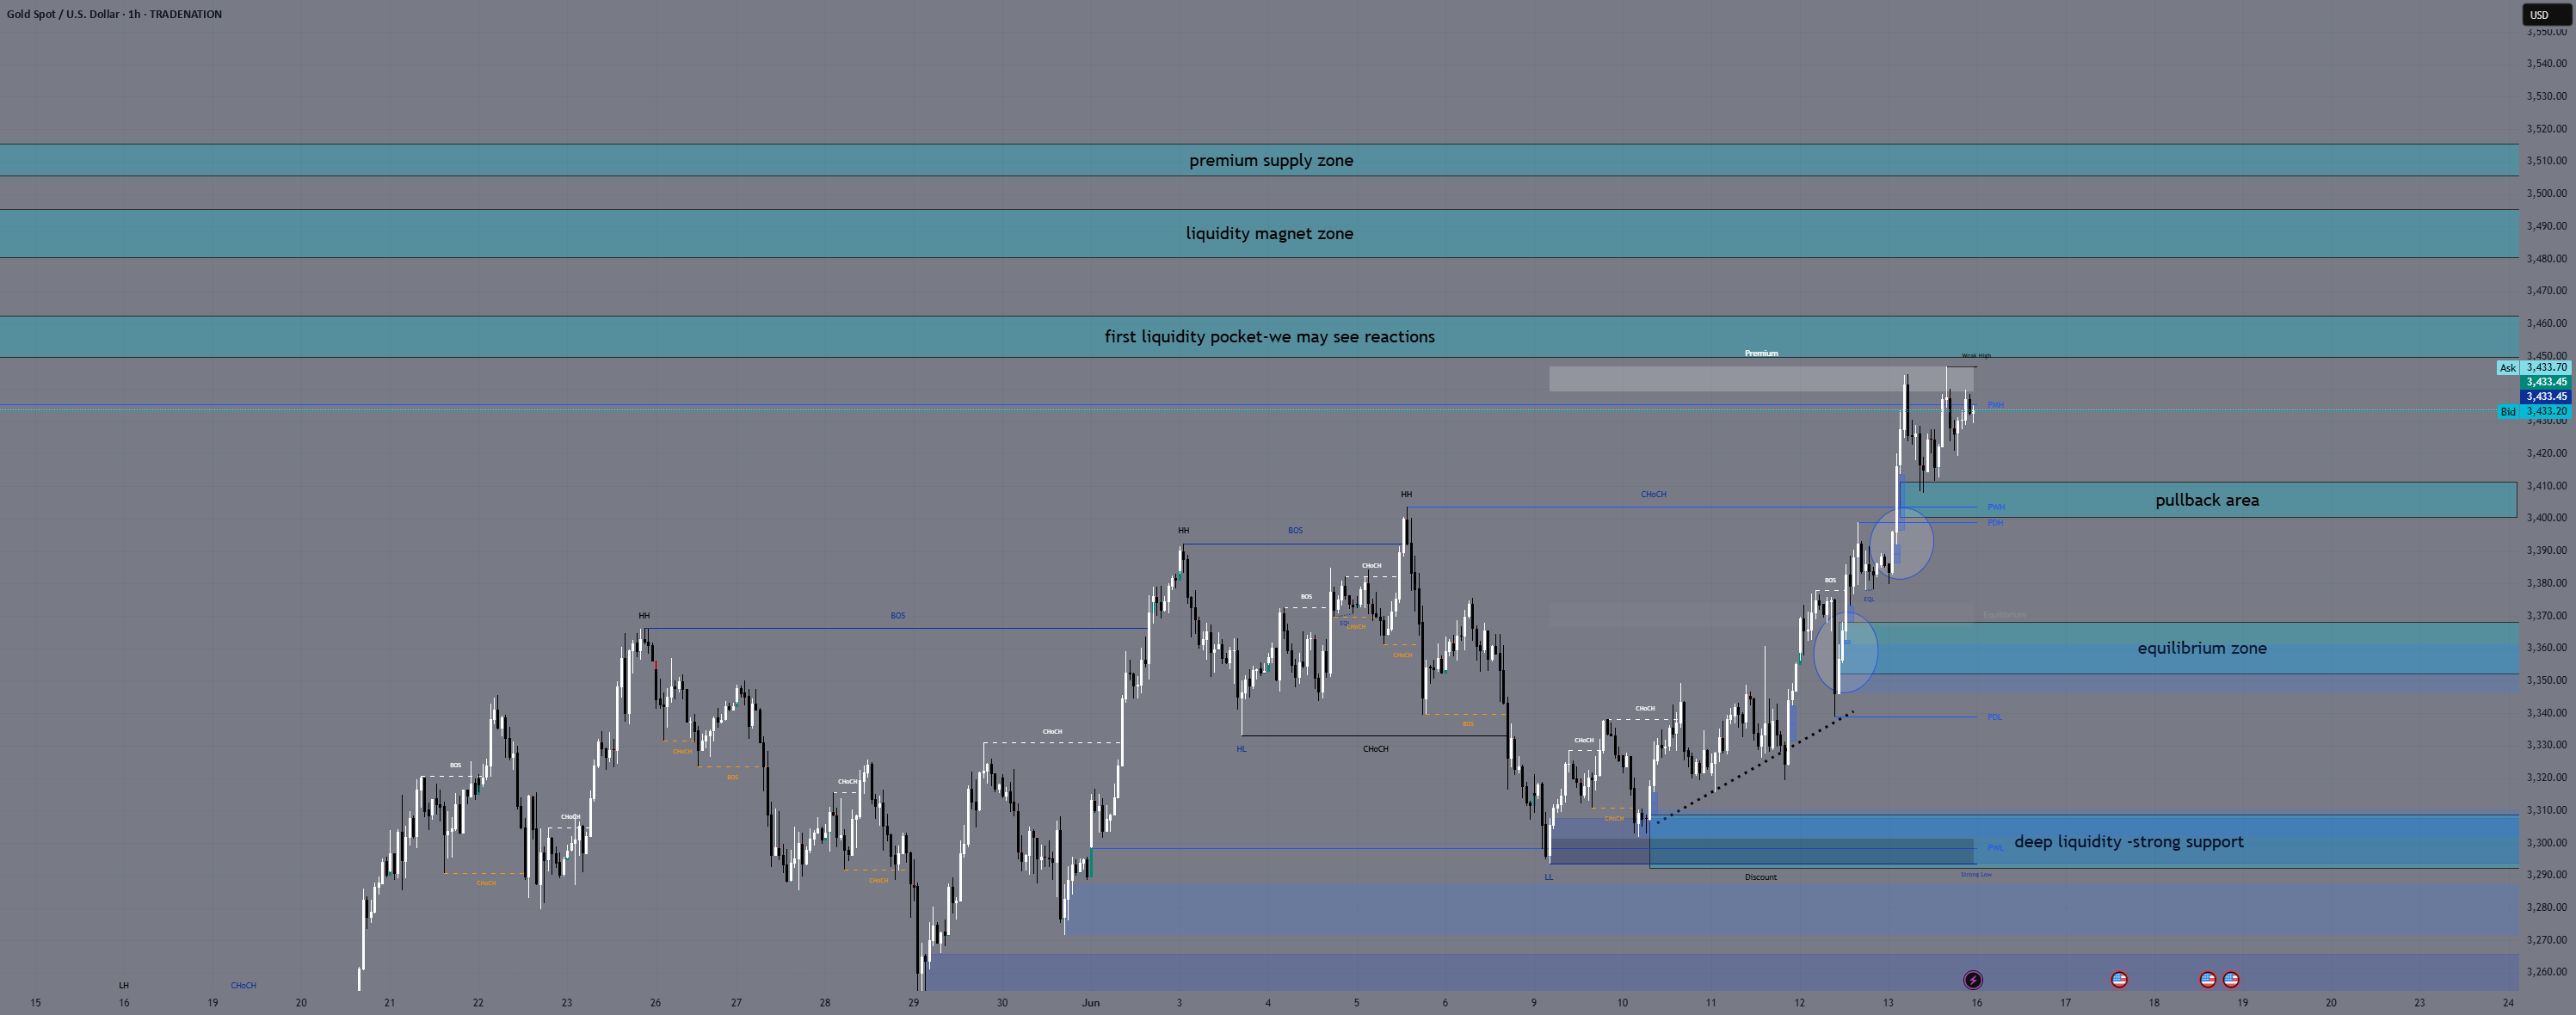
Task: Select 'first liquidity pocket-we may see reactions' text
Action: click(x=1269, y=337)
